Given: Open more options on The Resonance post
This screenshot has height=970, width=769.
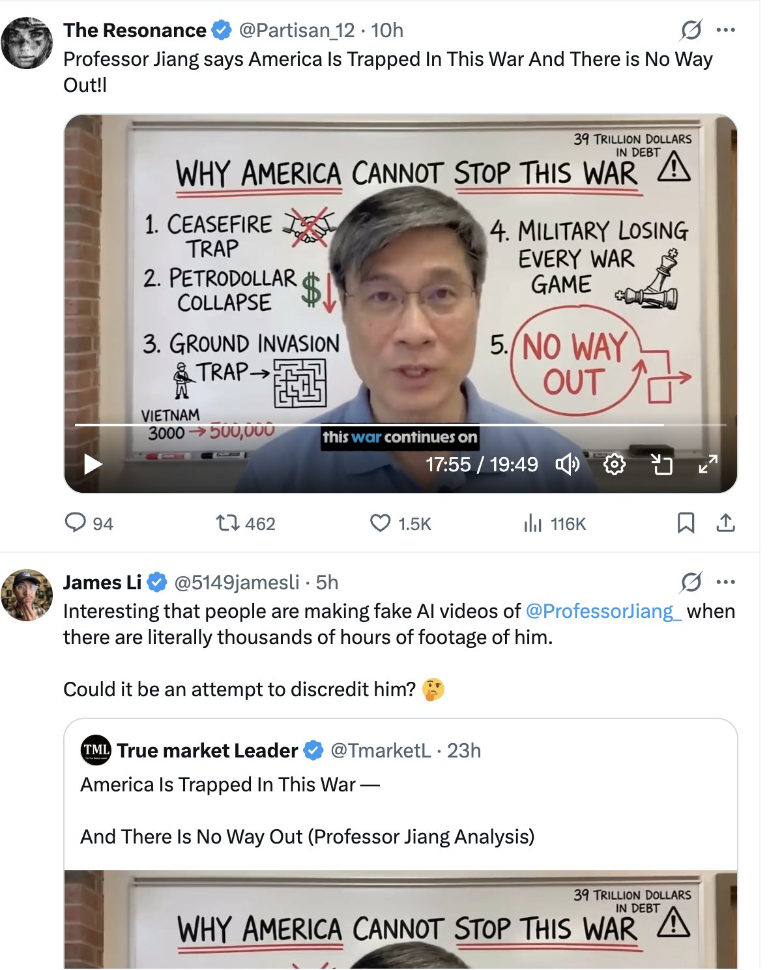Looking at the screenshot, I should click(725, 30).
